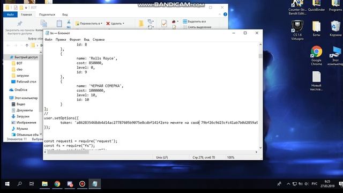Click Notepad vertical scrollbar down arrow

coord(260,148)
